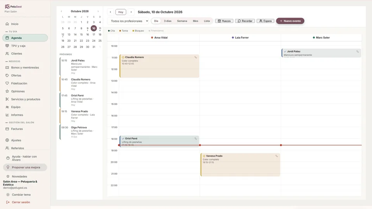Toggle Tarea event type filter

pos(124,31)
